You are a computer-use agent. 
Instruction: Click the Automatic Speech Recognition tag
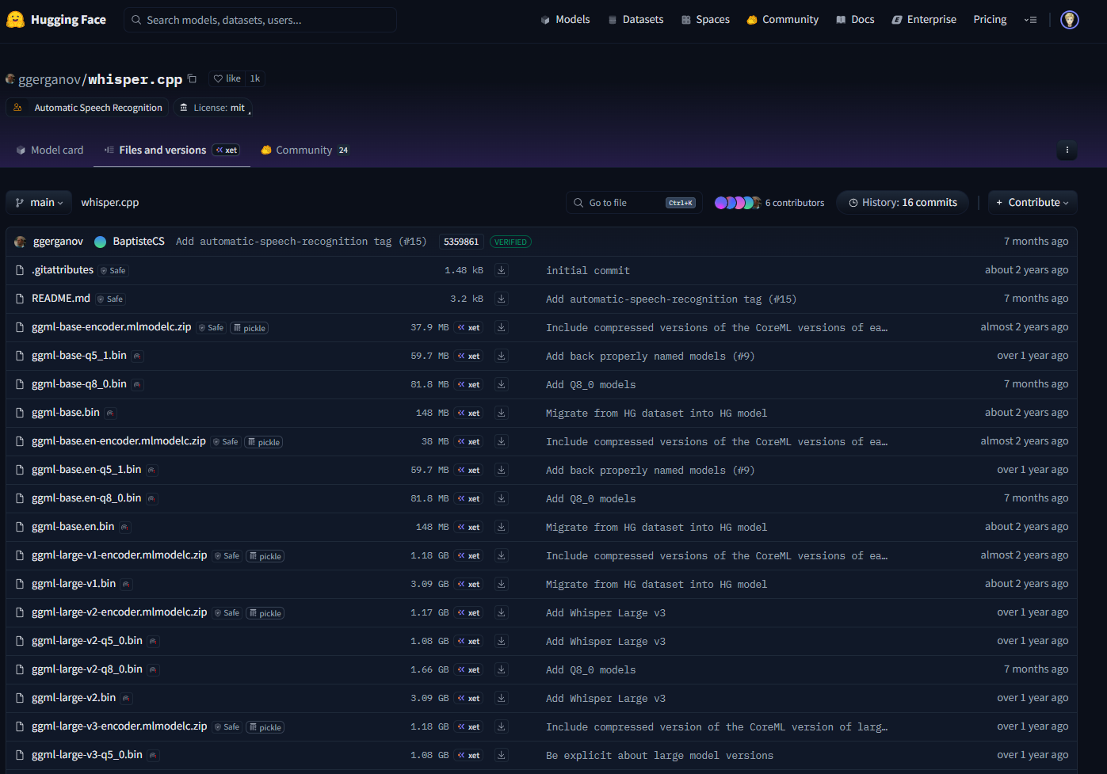(87, 108)
